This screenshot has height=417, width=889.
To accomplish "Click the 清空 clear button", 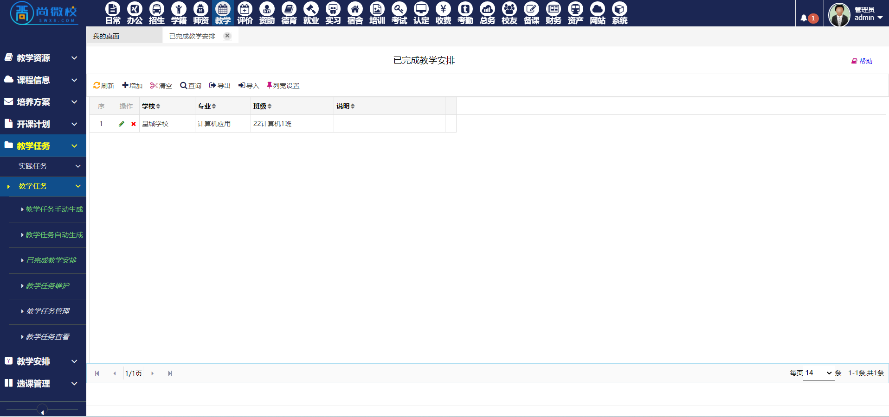I will click(x=161, y=86).
